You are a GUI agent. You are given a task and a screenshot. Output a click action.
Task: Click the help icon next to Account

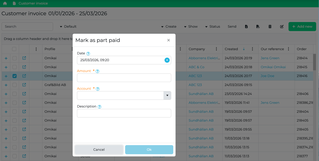point(98,89)
